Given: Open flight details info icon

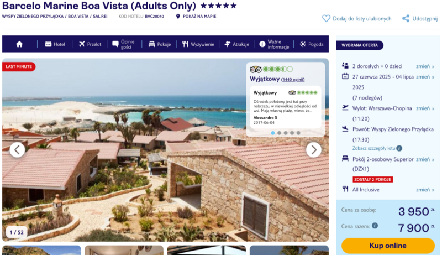Looking at the screenshot, I should (x=399, y=148).
